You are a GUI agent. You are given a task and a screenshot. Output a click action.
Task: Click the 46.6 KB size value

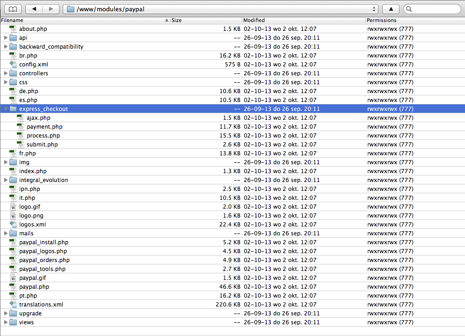click(x=230, y=287)
